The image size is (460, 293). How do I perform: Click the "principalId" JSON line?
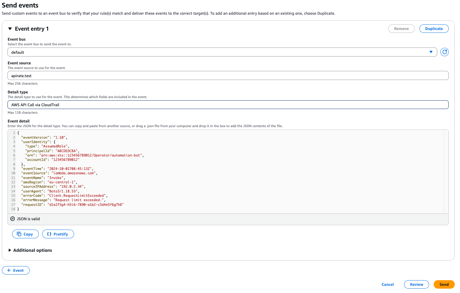click(52, 151)
